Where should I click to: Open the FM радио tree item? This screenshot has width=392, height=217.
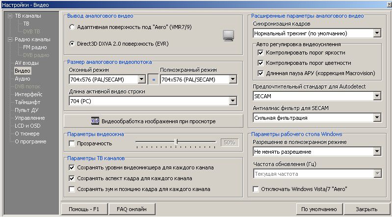(34, 47)
